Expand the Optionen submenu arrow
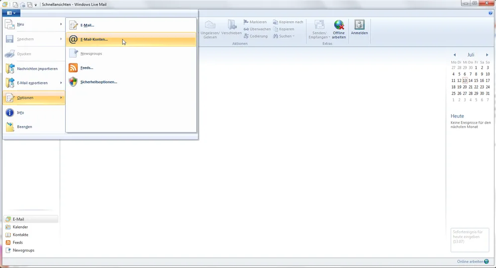Viewport: 496px width, 268px height. tap(61, 98)
